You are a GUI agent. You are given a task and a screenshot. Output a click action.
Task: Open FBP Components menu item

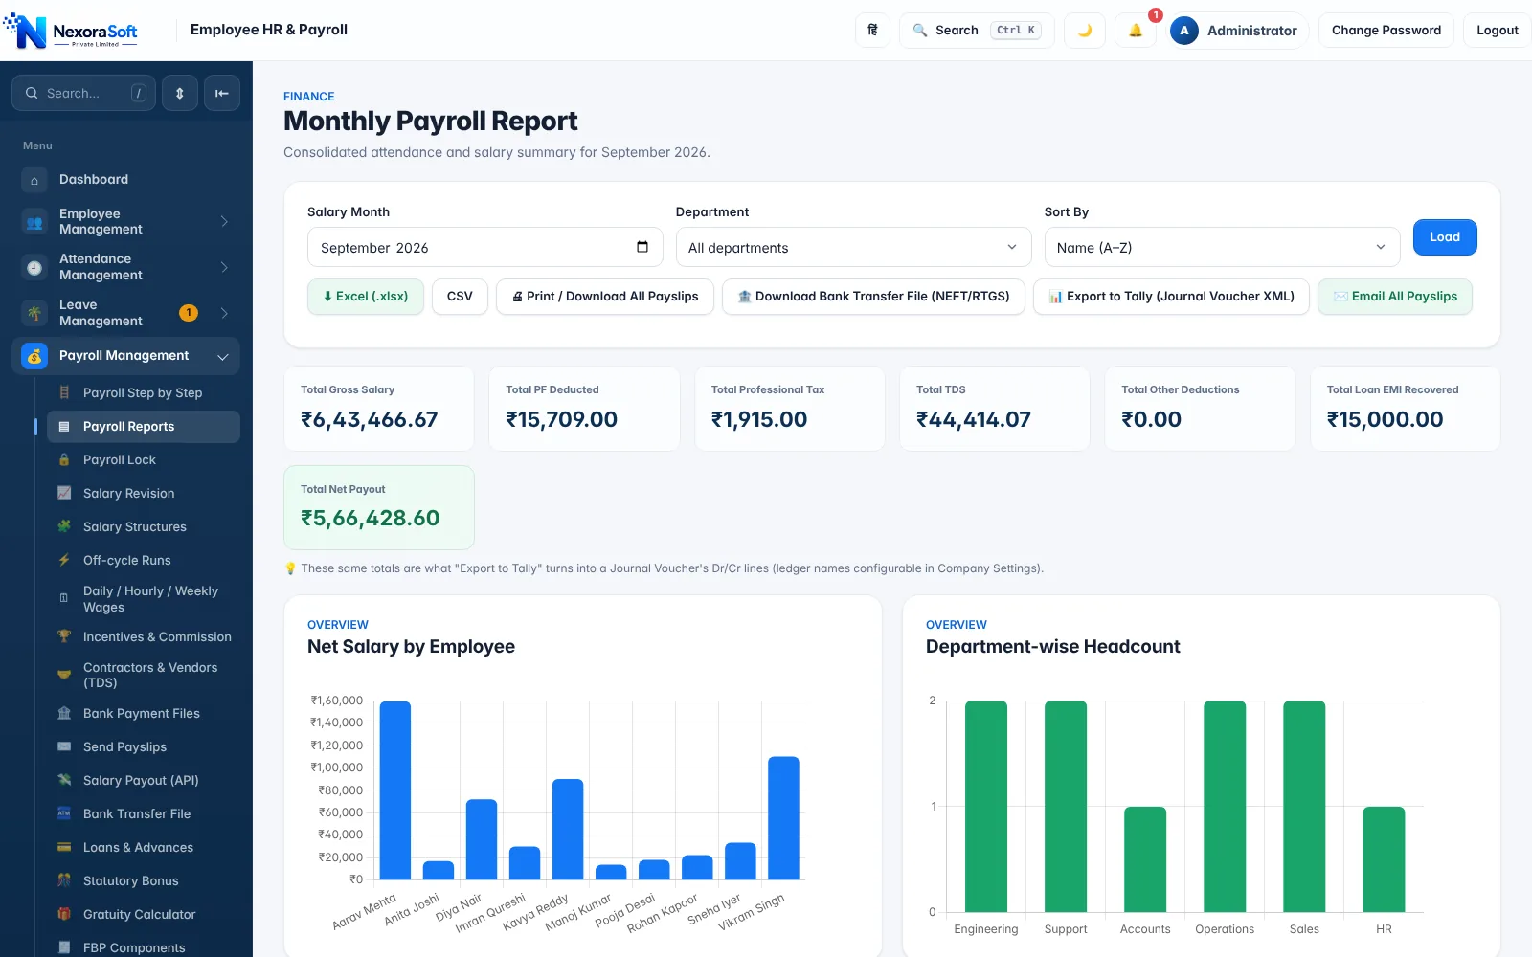[x=144, y=947]
